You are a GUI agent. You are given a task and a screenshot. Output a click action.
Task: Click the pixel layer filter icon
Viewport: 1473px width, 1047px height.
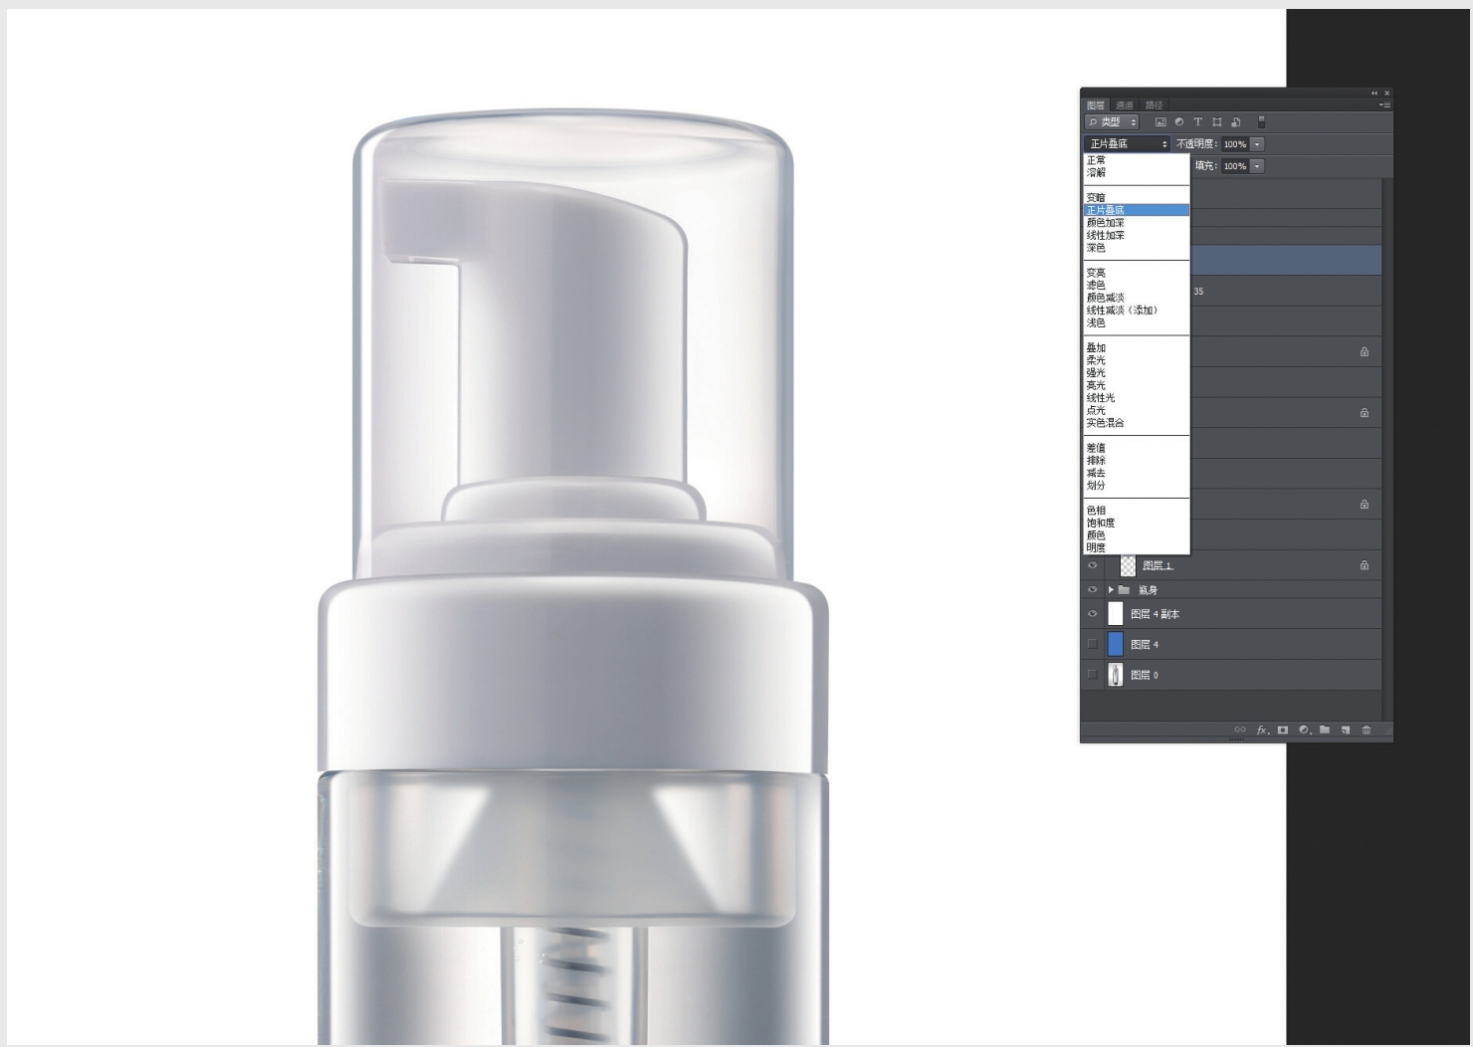tap(1160, 122)
